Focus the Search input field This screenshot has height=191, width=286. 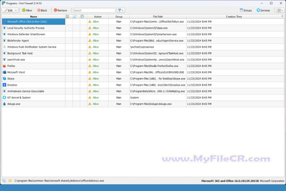(94, 10)
